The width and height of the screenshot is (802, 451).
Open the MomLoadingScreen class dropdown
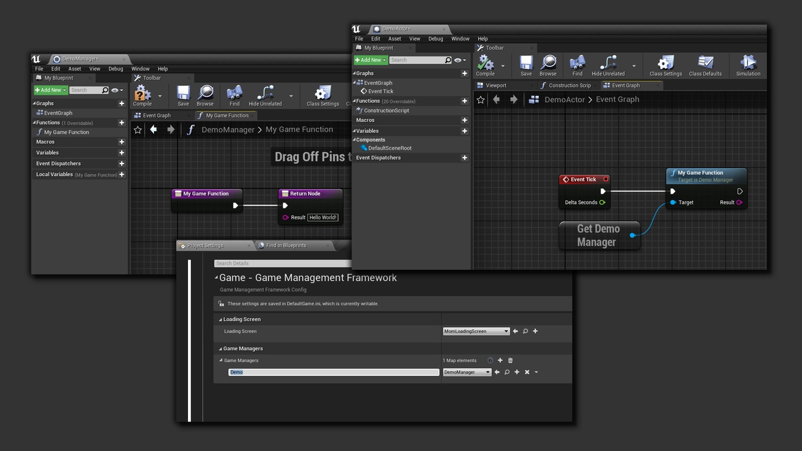[x=476, y=331]
